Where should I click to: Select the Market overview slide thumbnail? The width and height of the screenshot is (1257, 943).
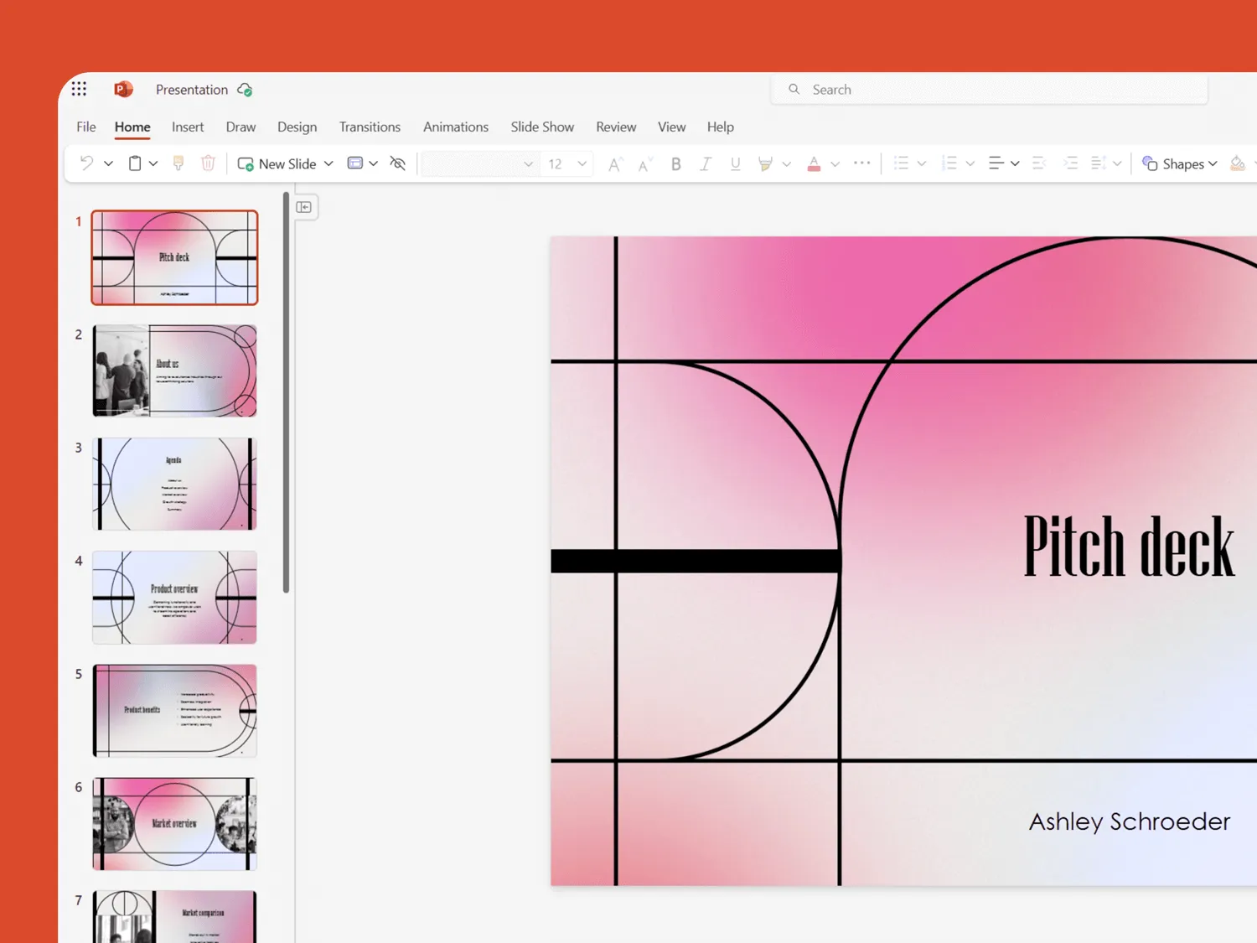[173, 824]
